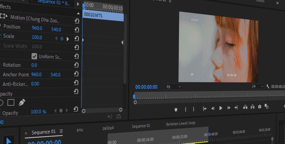Open the Fit zoom level dropdown
Viewport: 285px width, 144px height.
pos(173,87)
